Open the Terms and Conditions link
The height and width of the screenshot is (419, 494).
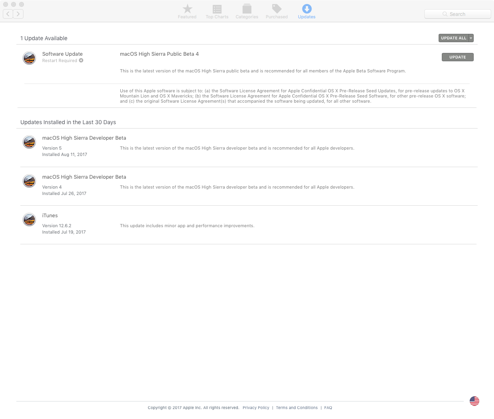point(297,407)
